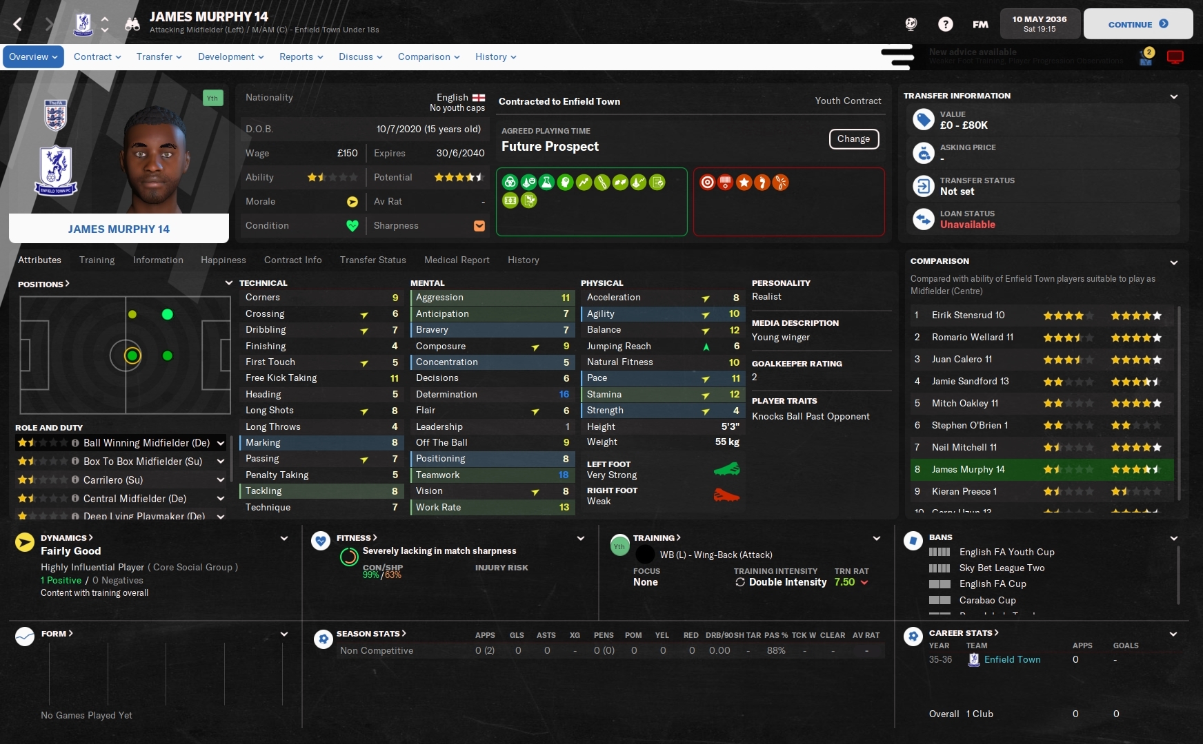The height and width of the screenshot is (744, 1203).
Task: Collapse the Transfer Information panel
Action: [x=1174, y=96]
